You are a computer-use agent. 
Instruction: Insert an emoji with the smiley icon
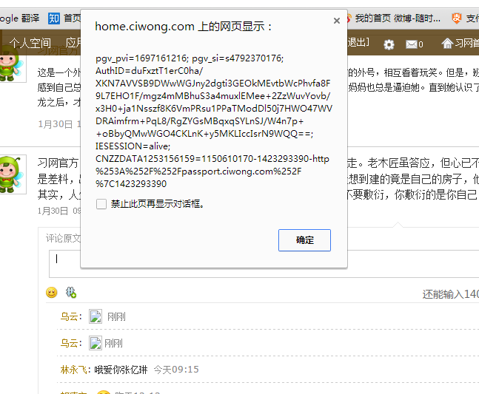51,293
